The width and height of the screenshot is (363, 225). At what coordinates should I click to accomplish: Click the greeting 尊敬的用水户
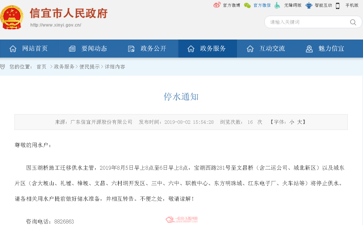(32, 145)
